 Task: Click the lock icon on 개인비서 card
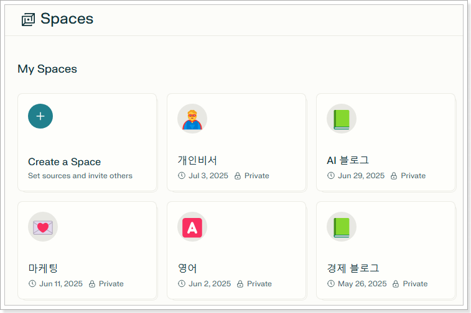[x=238, y=176]
